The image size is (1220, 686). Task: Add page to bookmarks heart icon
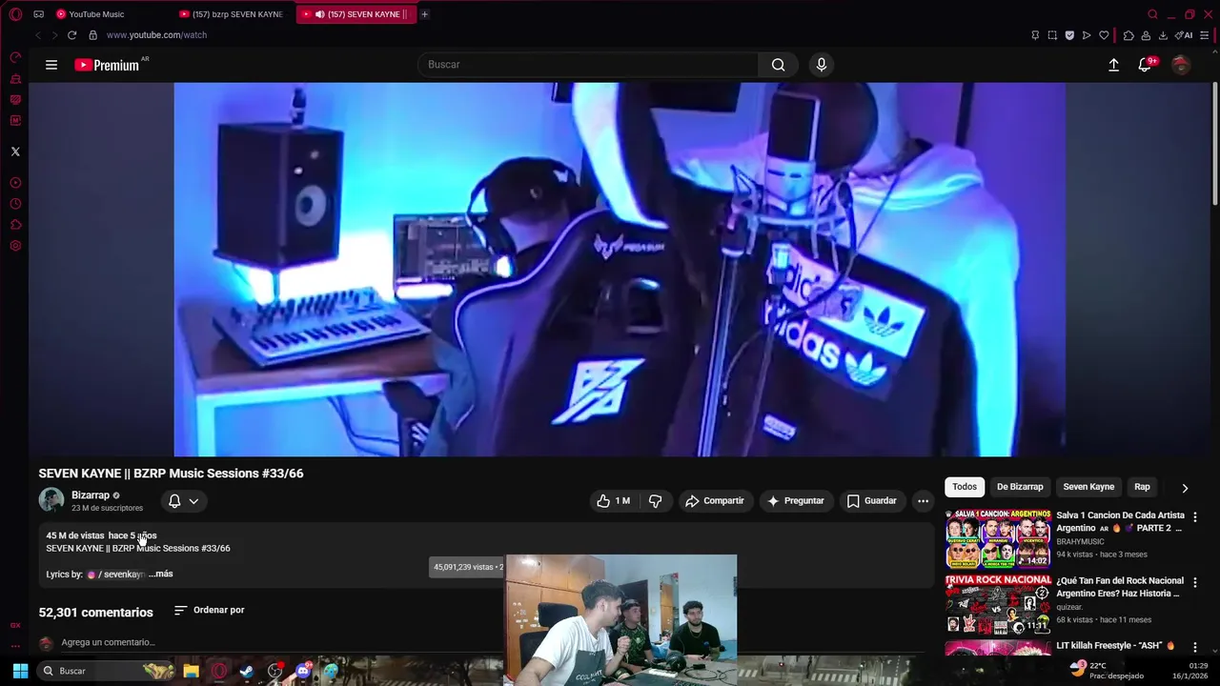(x=1104, y=35)
